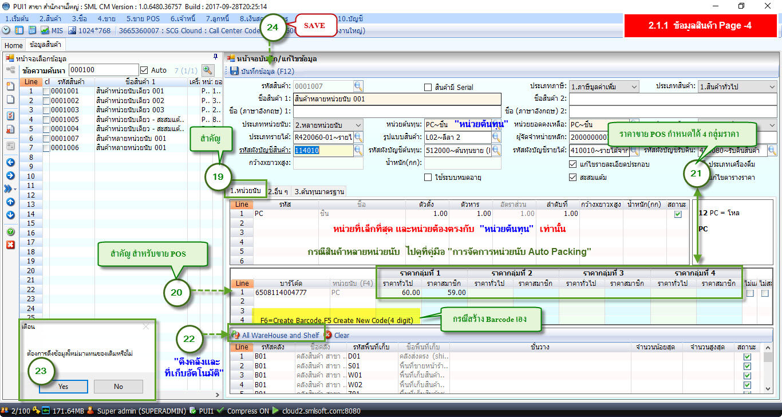
Task: Click the red X icon in the sidebar
Action: pyautogui.click(x=10, y=245)
